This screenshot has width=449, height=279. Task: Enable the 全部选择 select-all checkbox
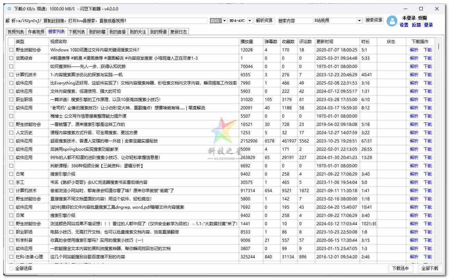(x=11, y=268)
